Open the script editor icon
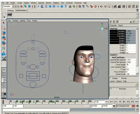 [x=137, y=110]
